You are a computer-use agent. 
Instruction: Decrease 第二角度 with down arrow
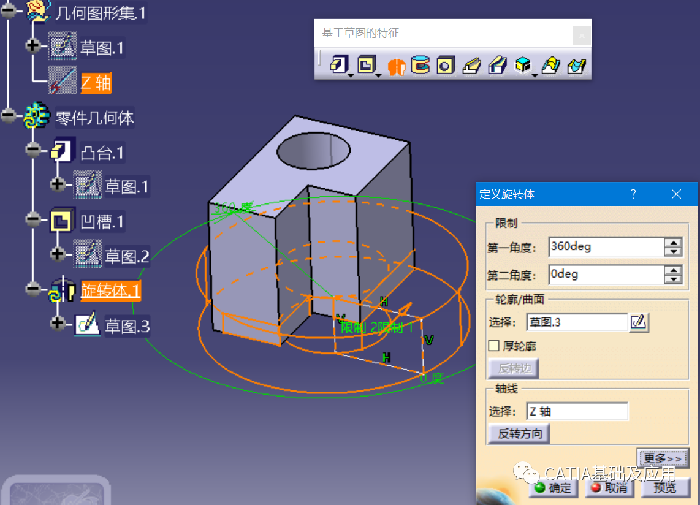point(673,279)
